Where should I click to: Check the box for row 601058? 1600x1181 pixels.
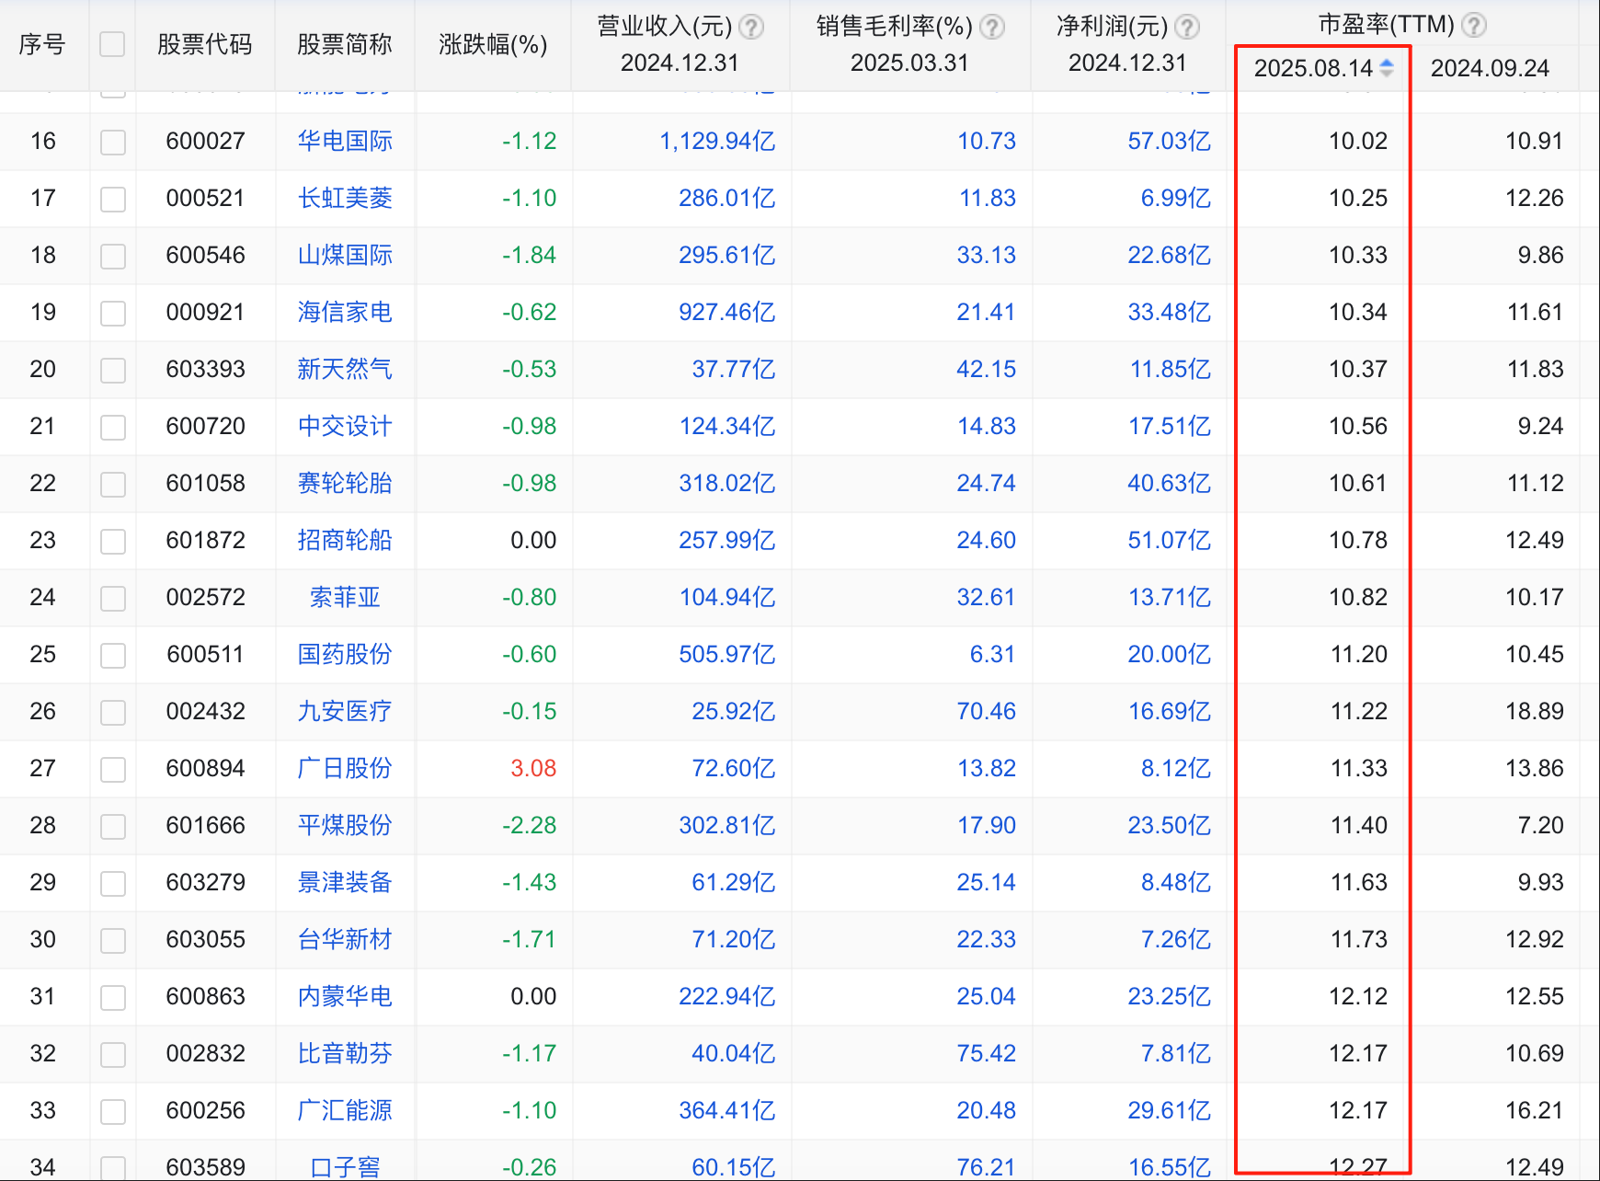(113, 484)
